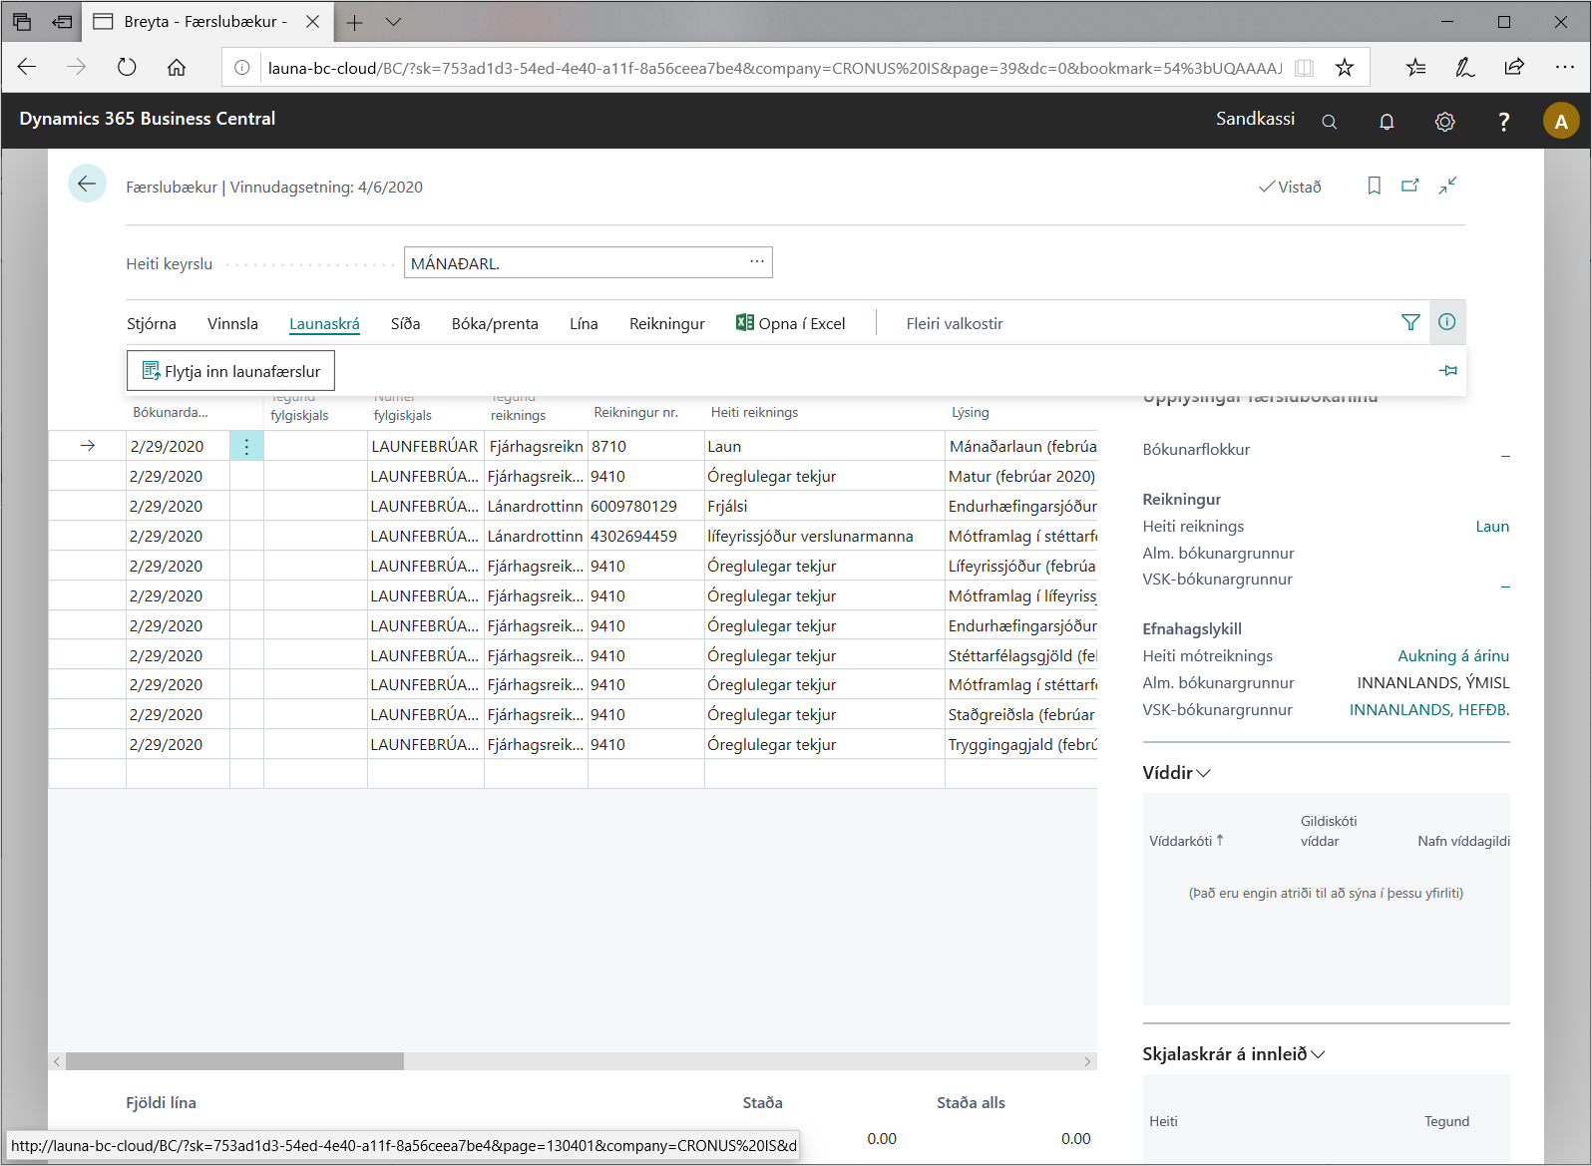Open the settings gear in header

1444,122
